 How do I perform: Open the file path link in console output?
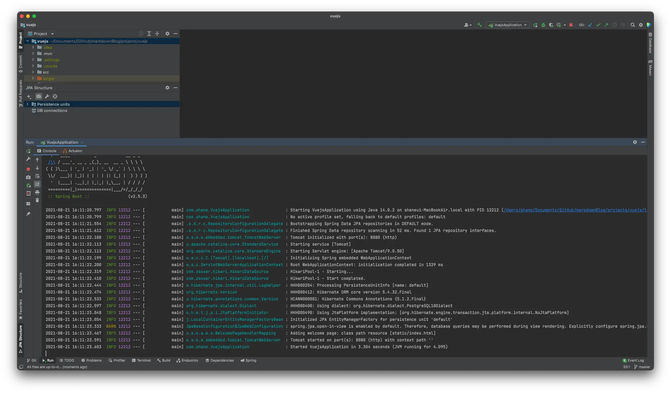(x=575, y=210)
